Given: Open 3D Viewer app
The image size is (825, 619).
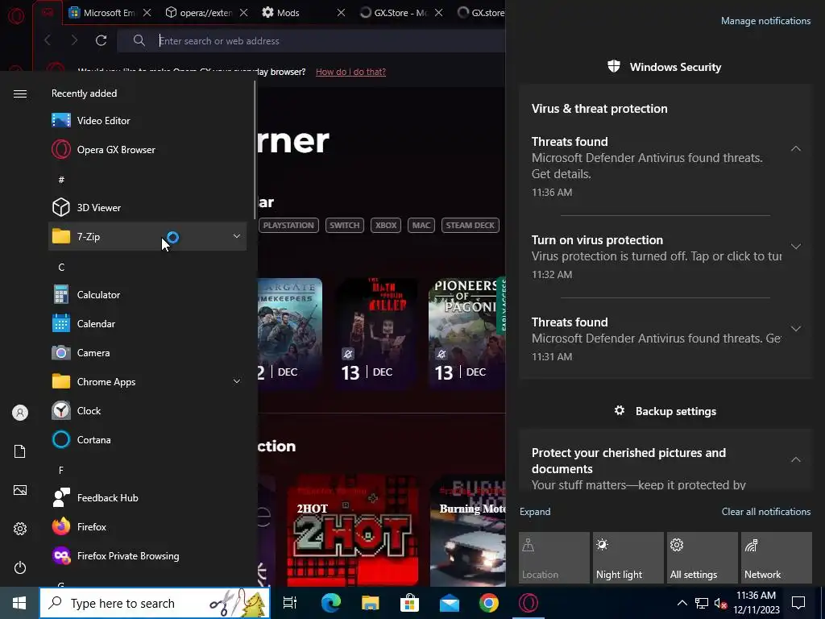Looking at the screenshot, I should click(x=147, y=207).
